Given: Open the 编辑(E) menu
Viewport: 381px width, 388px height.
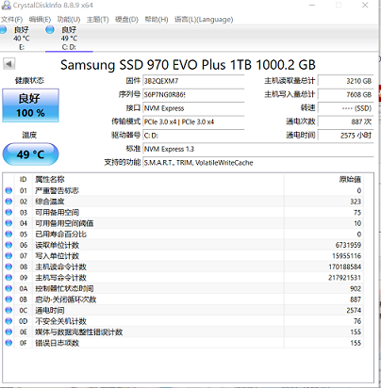Looking at the screenshot, I should 40,20.
